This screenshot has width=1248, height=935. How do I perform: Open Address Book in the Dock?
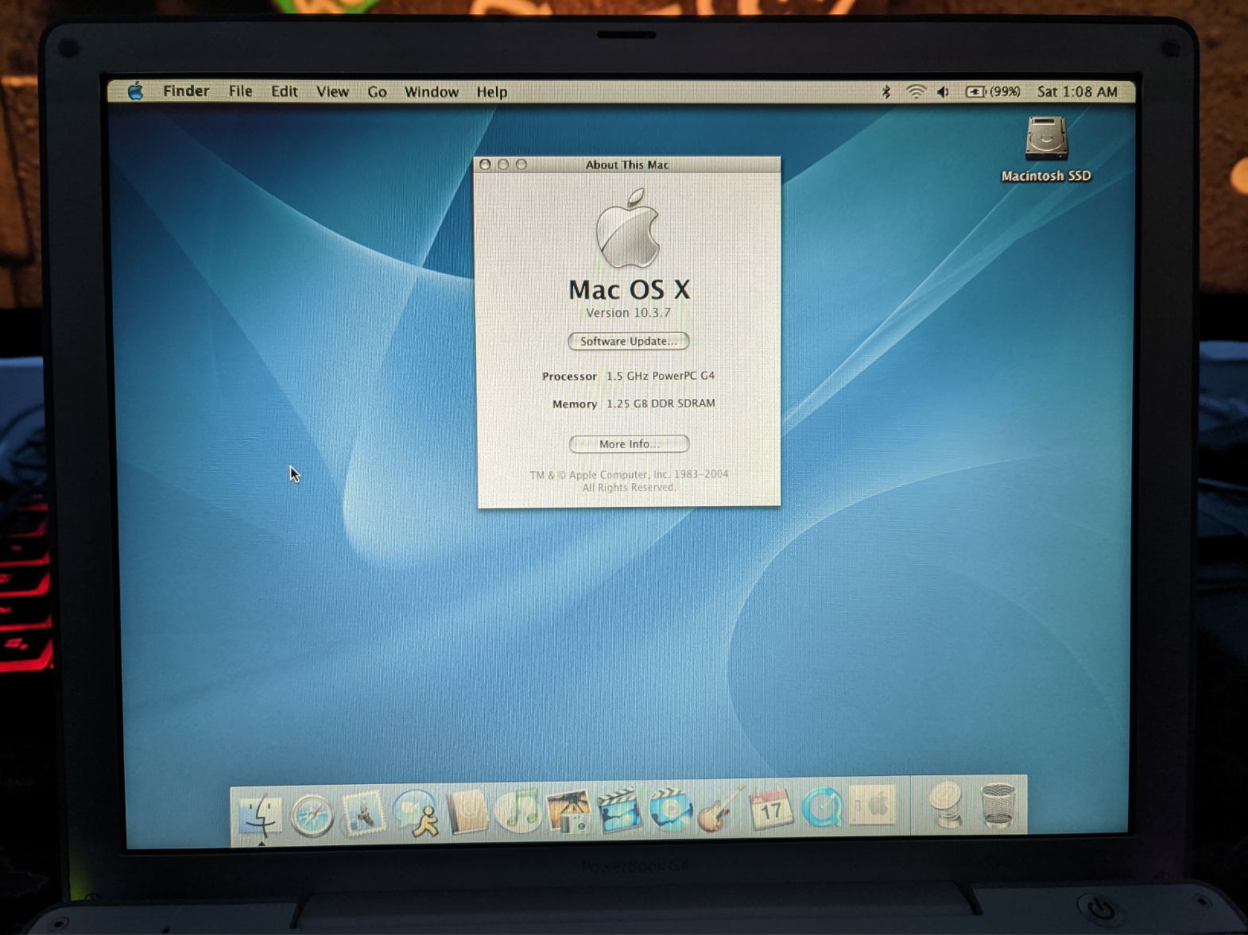tap(467, 812)
